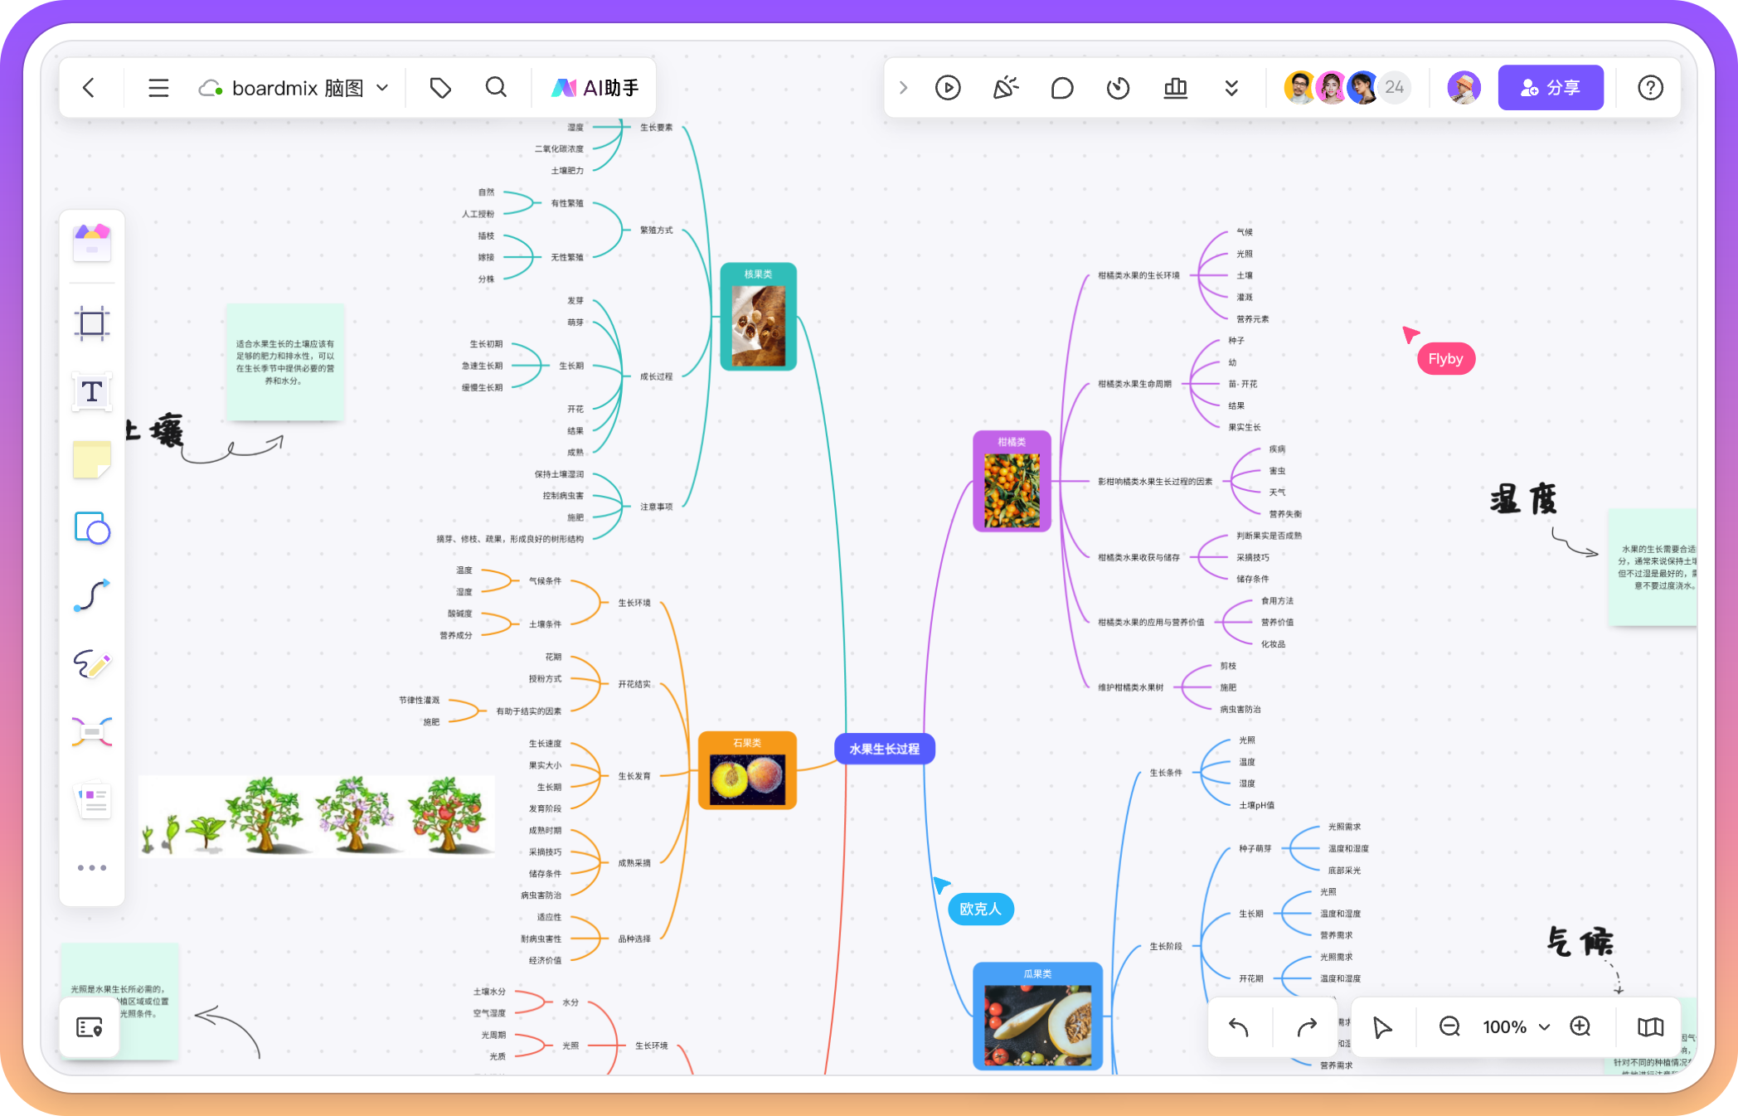Viewport: 1738px width, 1116px height.
Task: Select the Shapes tool
Action: pos(92,527)
